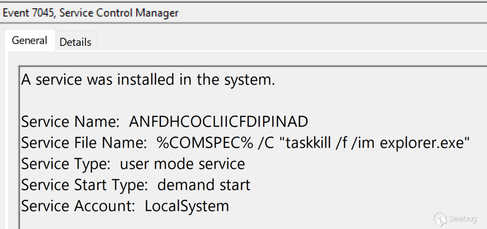The image size is (487, 229).
Task: Click the LocalSystem account value
Action: 187,206
